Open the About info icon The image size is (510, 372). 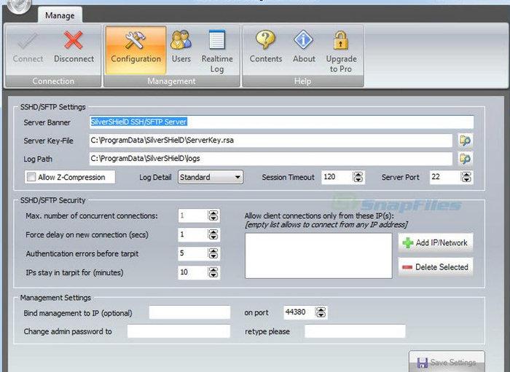click(304, 39)
